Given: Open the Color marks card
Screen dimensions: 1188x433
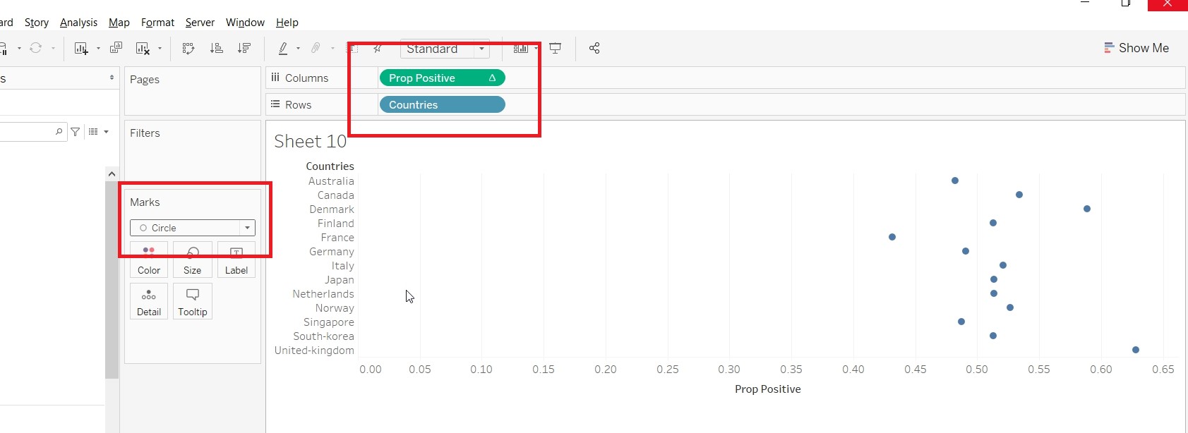Looking at the screenshot, I should (x=149, y=260).
